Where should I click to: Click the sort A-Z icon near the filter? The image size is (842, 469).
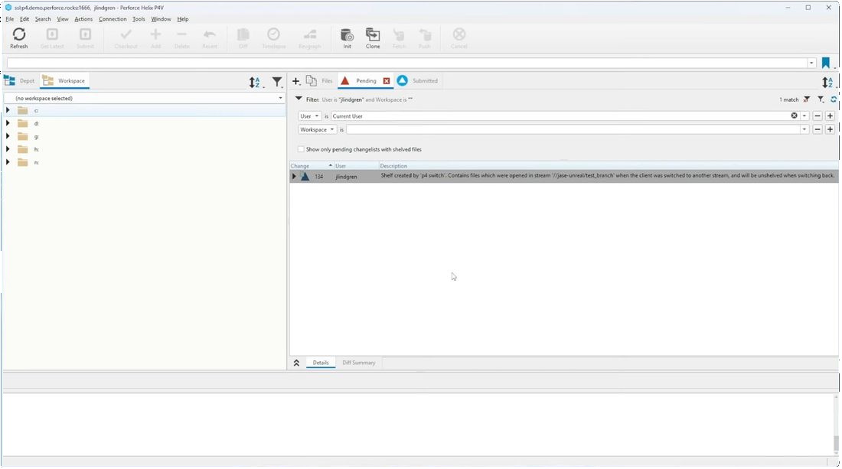(254, 82)
